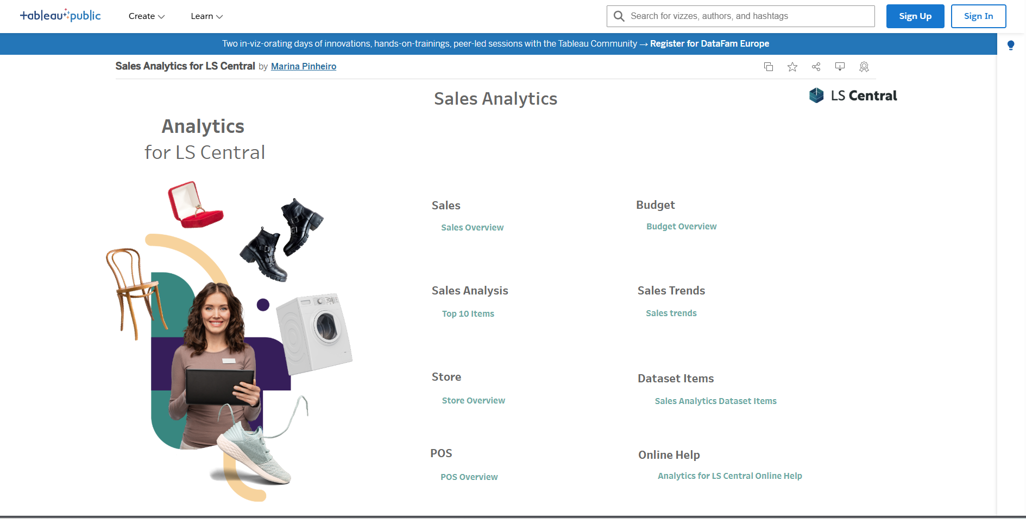Viewport: 1026px width, 519px height.
Task: Click the "Budget" section heading
Action: (x=656, y=205)
